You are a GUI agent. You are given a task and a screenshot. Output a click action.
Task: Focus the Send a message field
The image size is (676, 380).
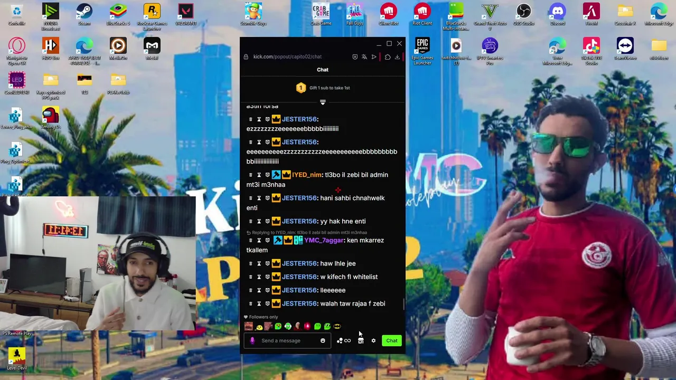coord(287,340)
